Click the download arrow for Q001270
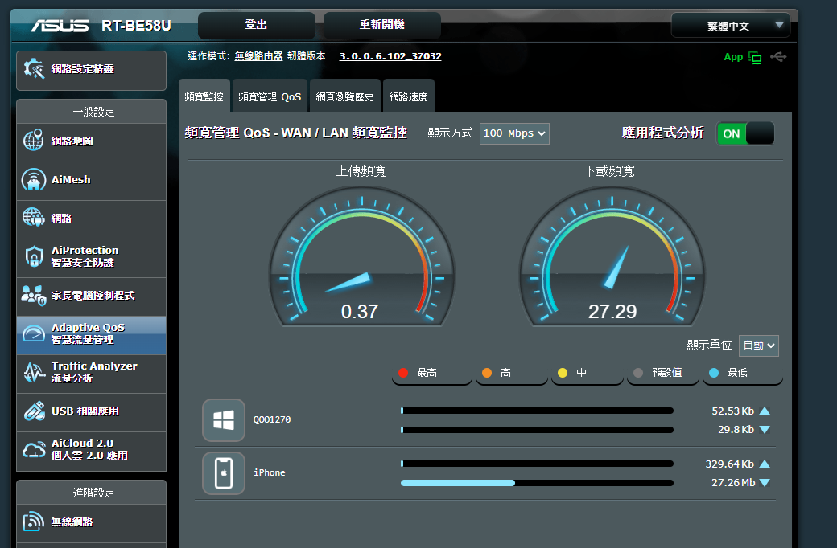Screen dimensions: 837x548 tap(765, 430)
